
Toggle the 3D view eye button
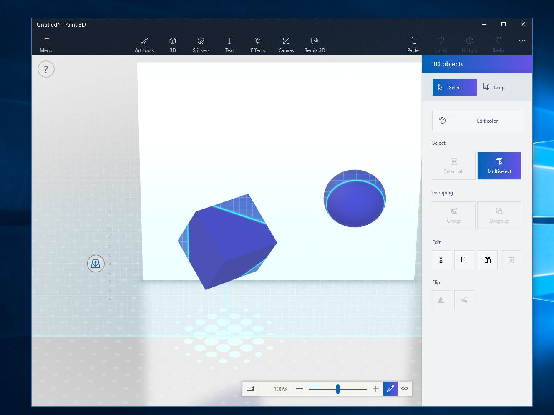(x=405, y=389)
